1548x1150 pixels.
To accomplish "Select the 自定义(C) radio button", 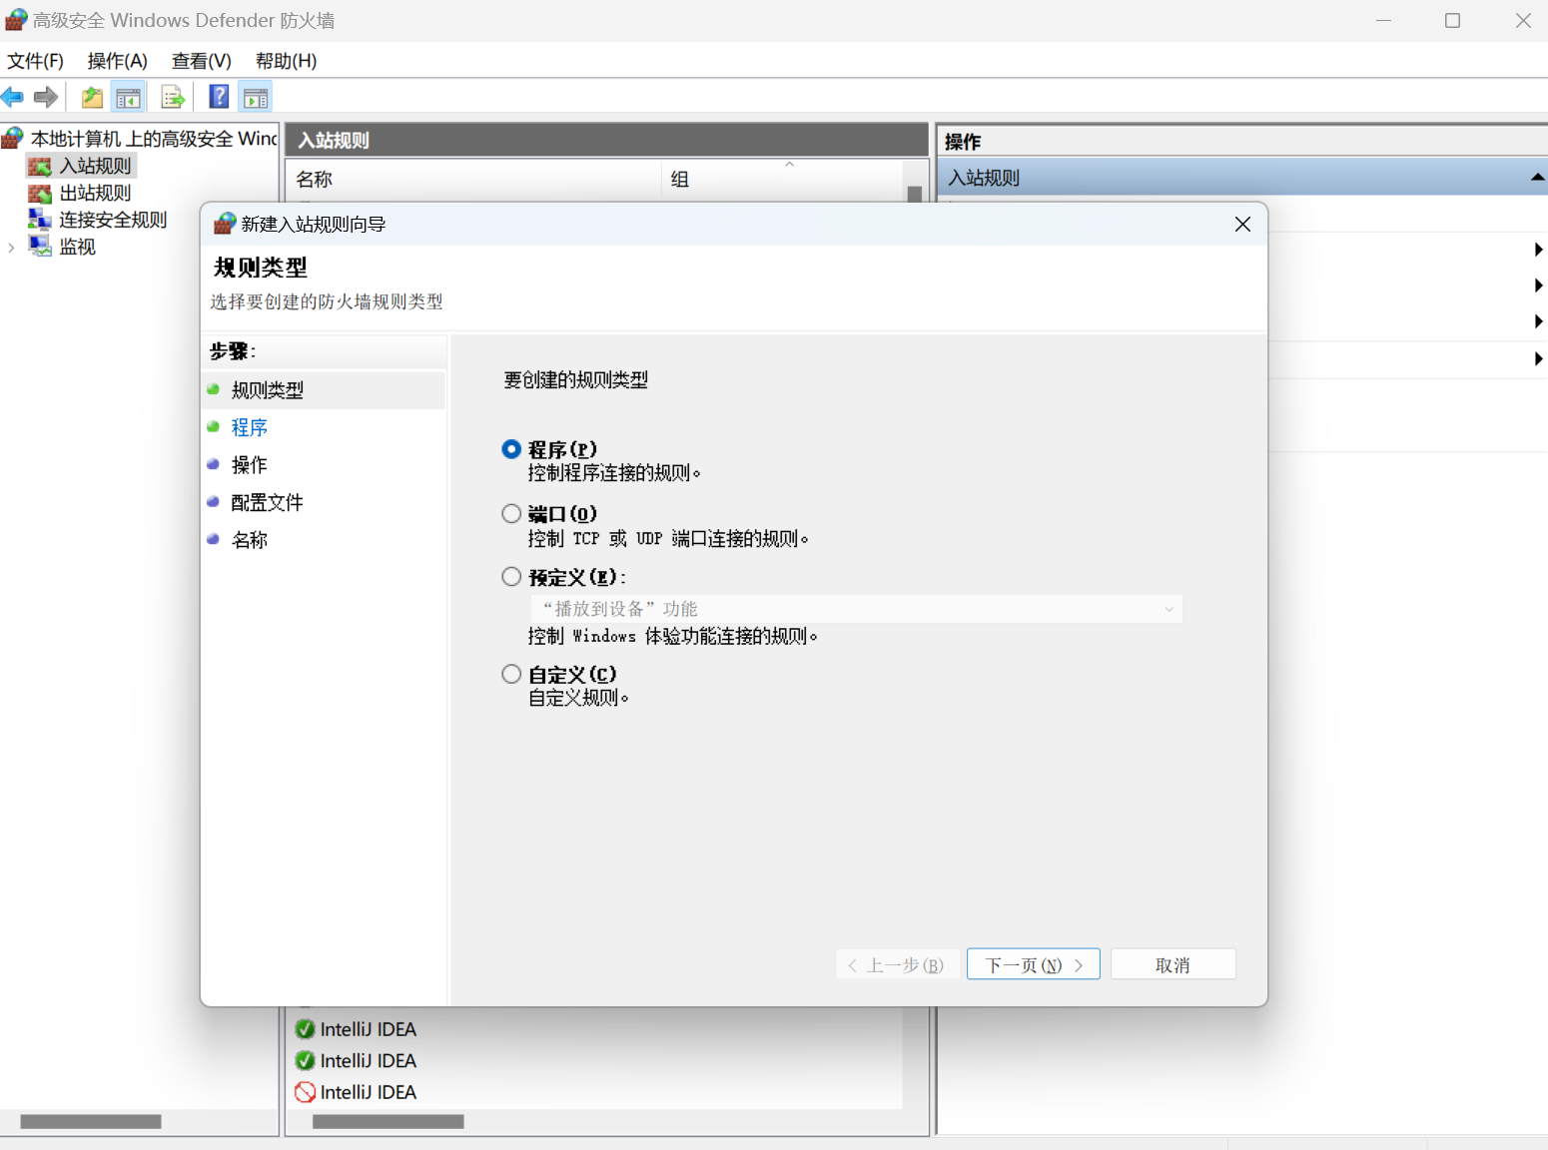I will tap(511, 674).
